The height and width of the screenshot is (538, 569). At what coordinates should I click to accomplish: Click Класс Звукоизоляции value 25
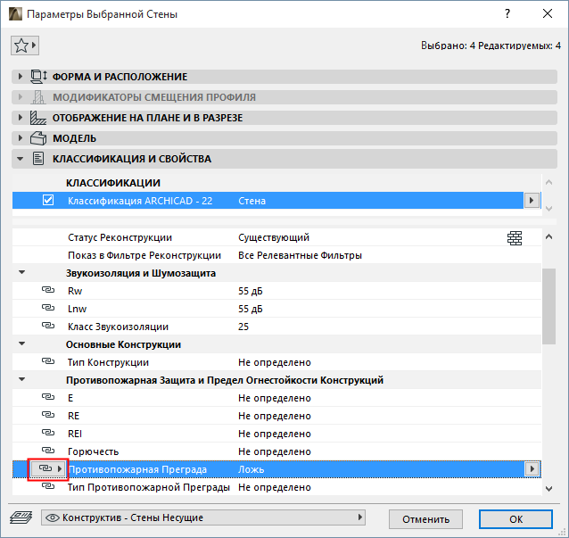coord(243,327)
